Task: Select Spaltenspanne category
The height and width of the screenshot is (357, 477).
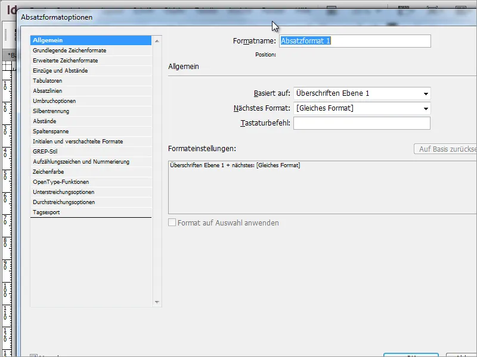Action: coord(91,131)
